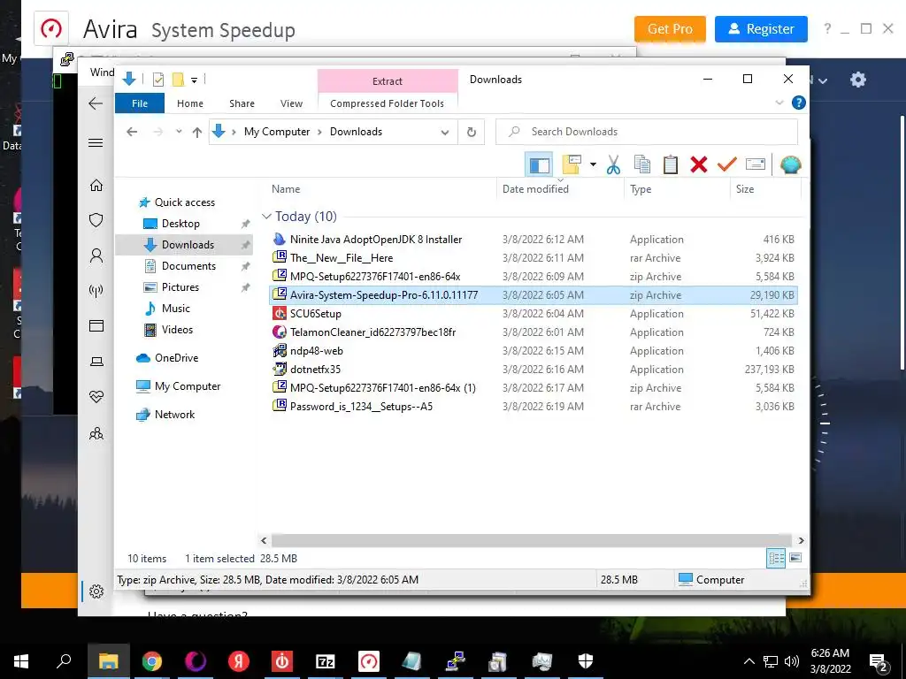Click the Cut scissors toolbar icon
This screenshot has height=679, width=906.
(x=613, y=165)
